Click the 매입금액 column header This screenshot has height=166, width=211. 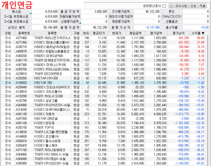coord(135,33)
